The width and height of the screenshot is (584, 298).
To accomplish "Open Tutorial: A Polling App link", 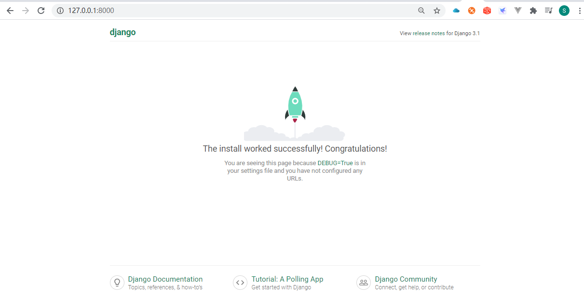I will coord(287,279).
